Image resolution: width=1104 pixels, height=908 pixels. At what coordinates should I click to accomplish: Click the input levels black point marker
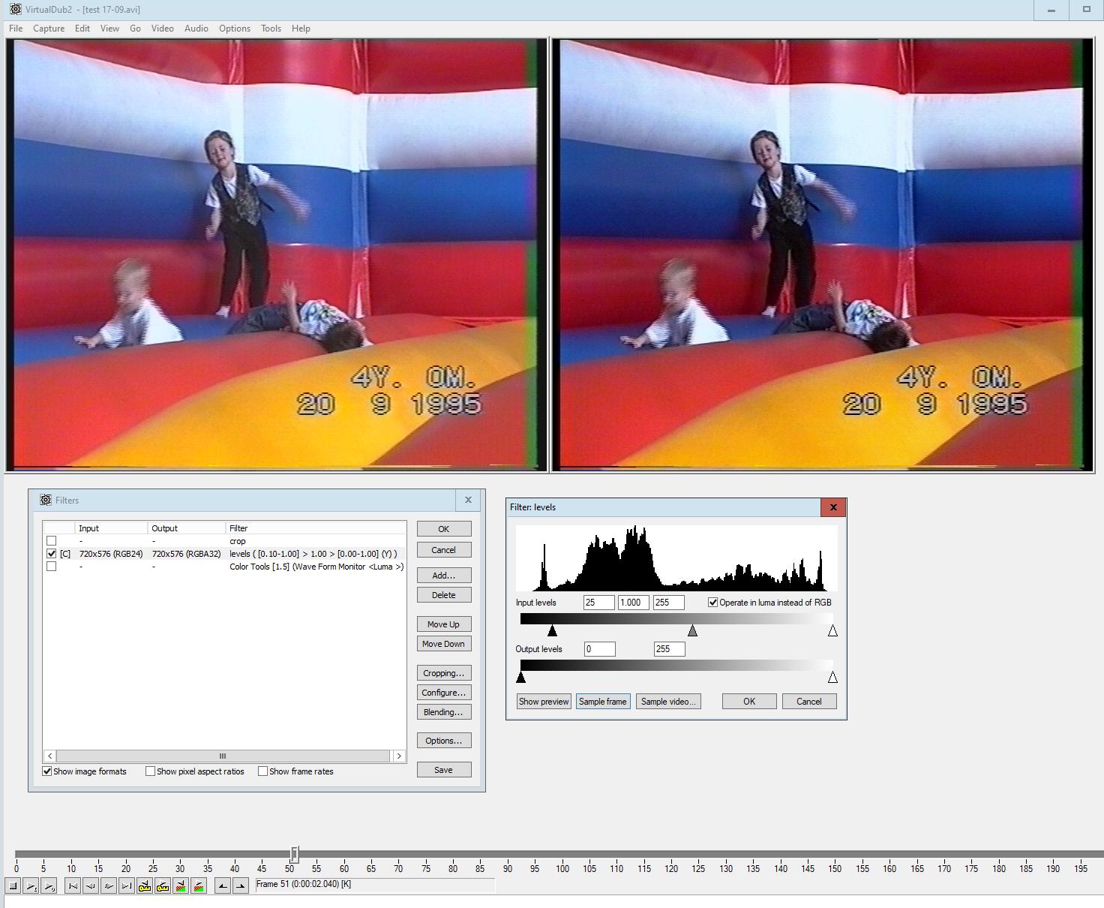coord(553,631)
